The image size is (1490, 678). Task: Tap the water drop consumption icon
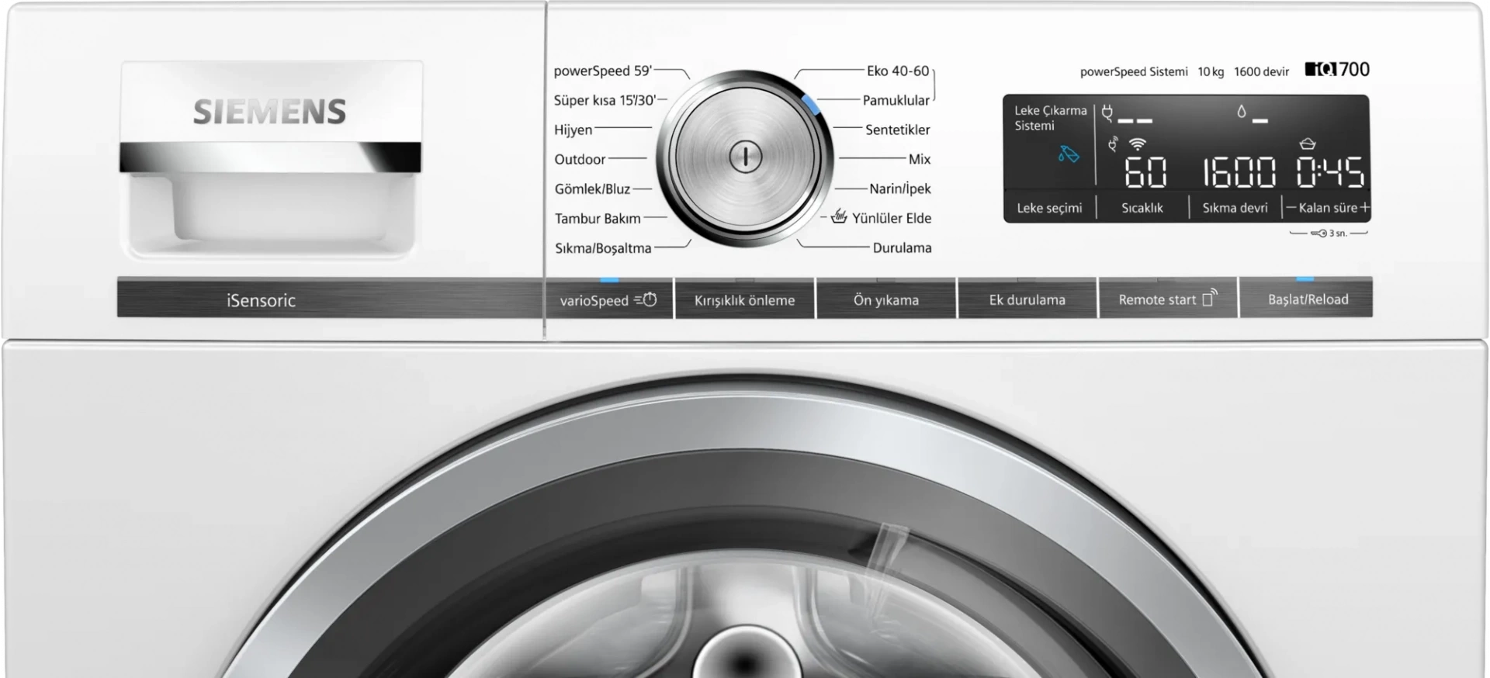[1242, 112]
